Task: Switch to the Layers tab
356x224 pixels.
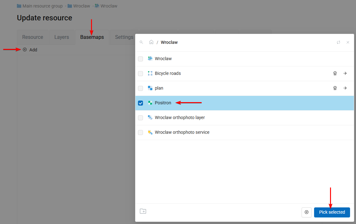Action: point(62,37)
